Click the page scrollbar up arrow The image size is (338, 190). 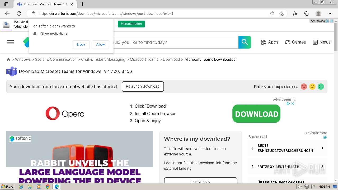point(336,21)
